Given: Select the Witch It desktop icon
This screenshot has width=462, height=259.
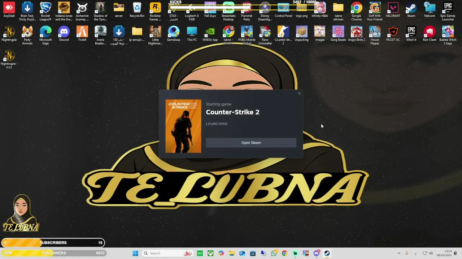Looking at the screenshot, I should (x=411, y=34).
